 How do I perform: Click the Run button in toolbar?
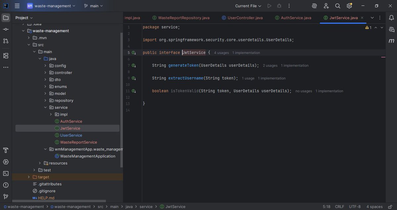click(x=269, y=6)
